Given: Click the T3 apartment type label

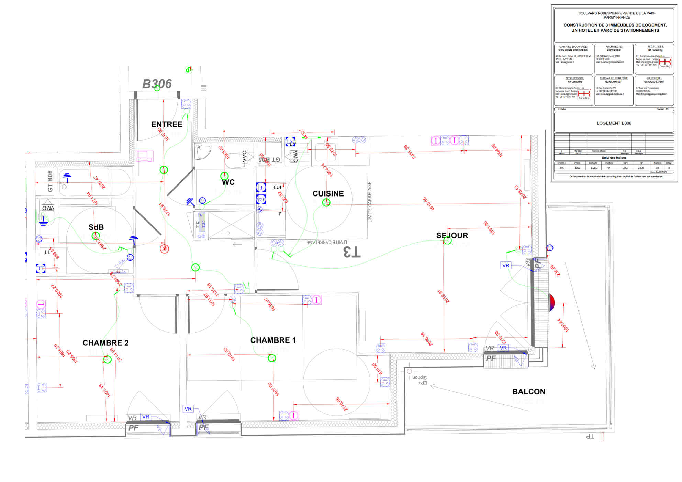Looking at the screenshot, I should [352, 252].
